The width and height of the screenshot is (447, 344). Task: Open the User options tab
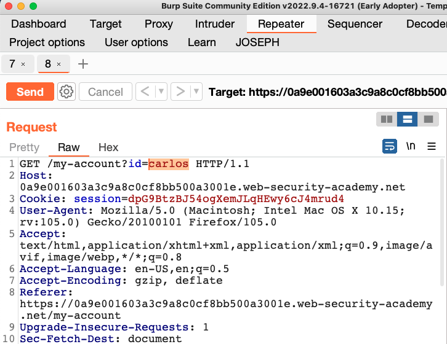136,42
